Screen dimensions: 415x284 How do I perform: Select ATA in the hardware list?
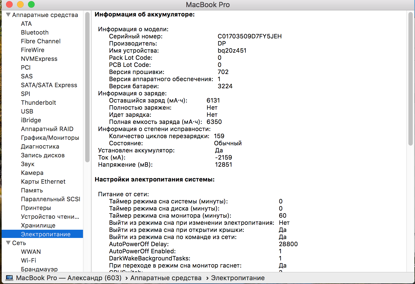[26, 24]
